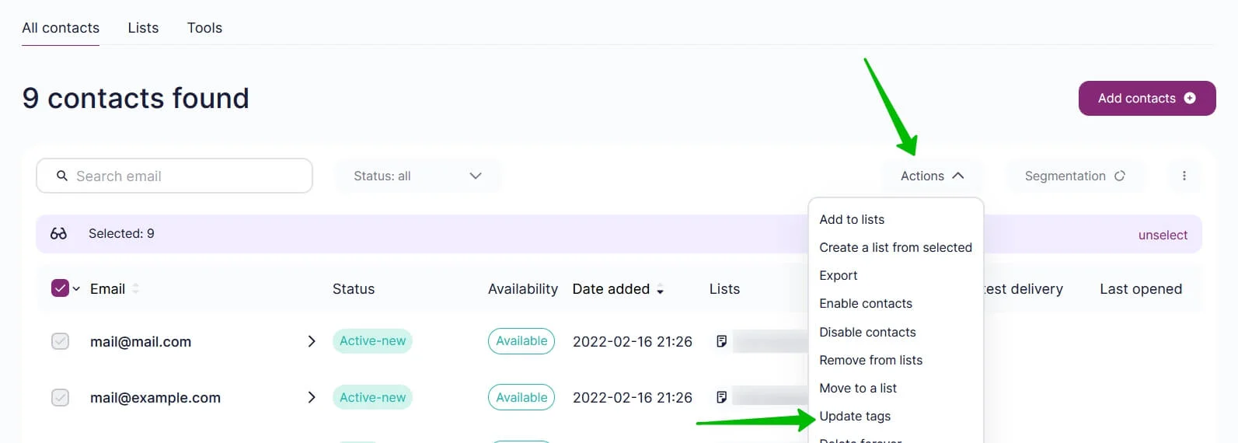Click the Active-new badge for mail@example.com
This screenshot has height=443, width=1238.
click(x=372, y=397)
